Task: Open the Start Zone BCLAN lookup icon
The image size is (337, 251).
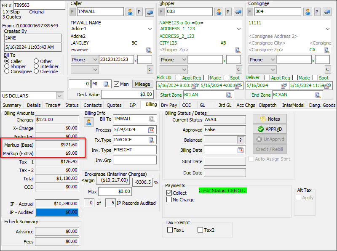Action: click(229, 95)
